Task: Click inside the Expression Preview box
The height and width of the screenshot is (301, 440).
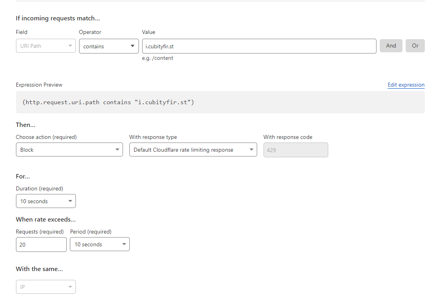Action: coord(220,102)
